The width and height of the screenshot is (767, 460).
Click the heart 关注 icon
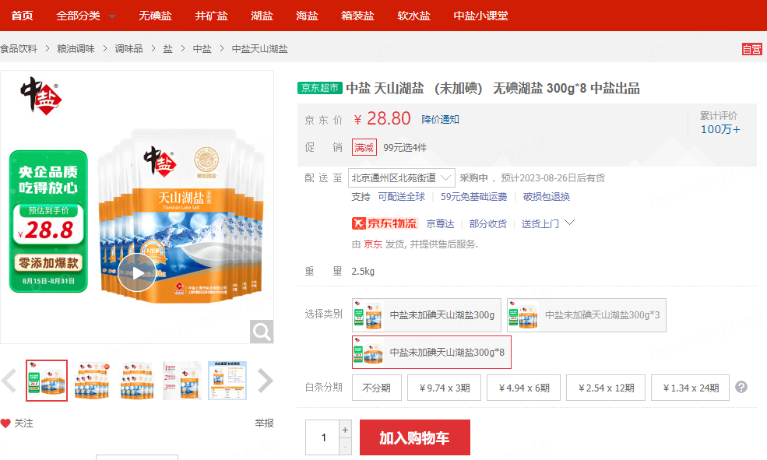point(5,423)
